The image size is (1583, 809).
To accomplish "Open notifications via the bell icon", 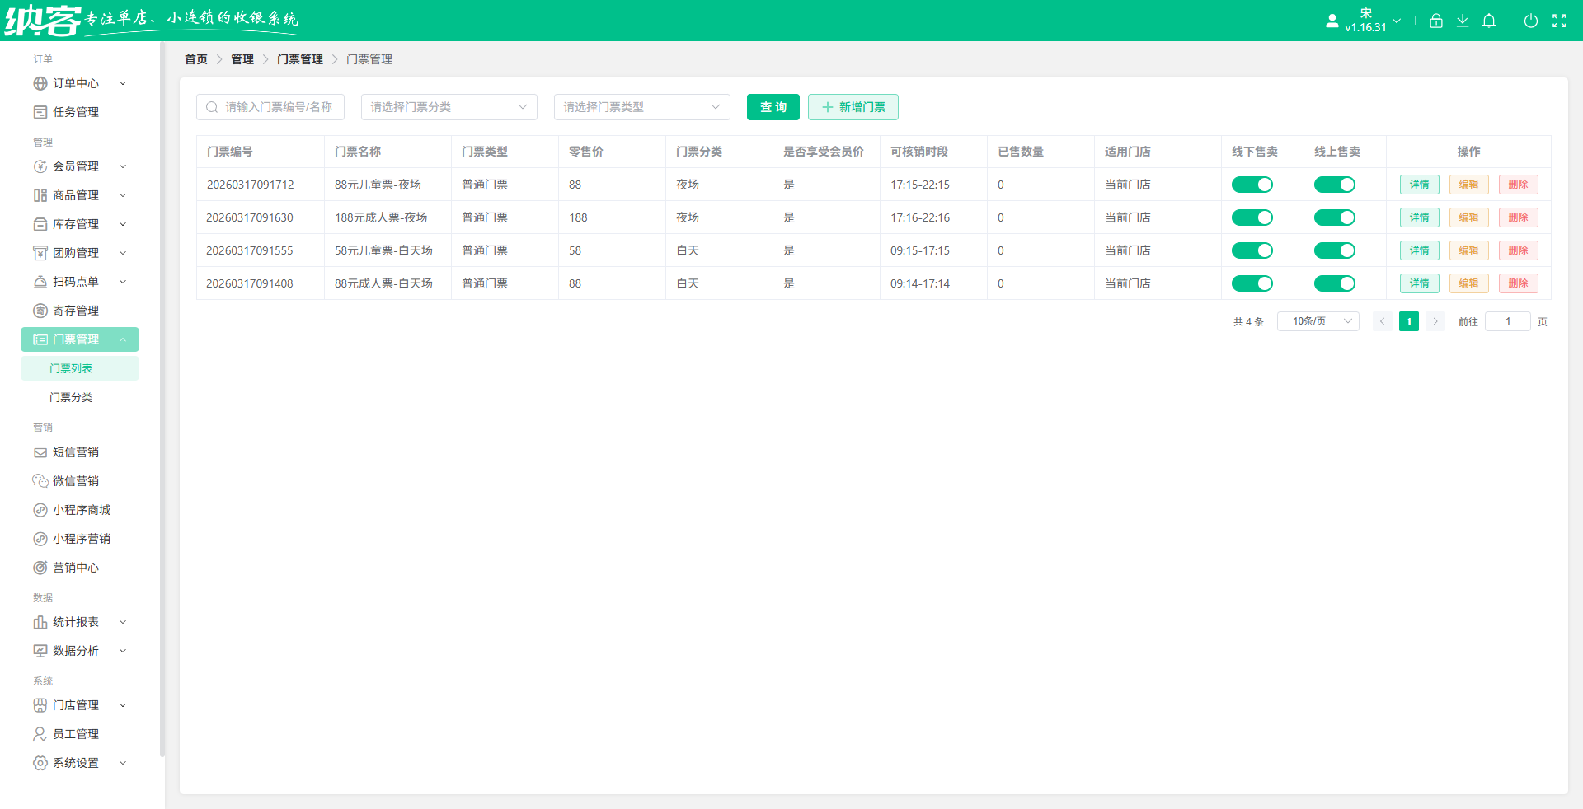I will (x=1489, y=21).
